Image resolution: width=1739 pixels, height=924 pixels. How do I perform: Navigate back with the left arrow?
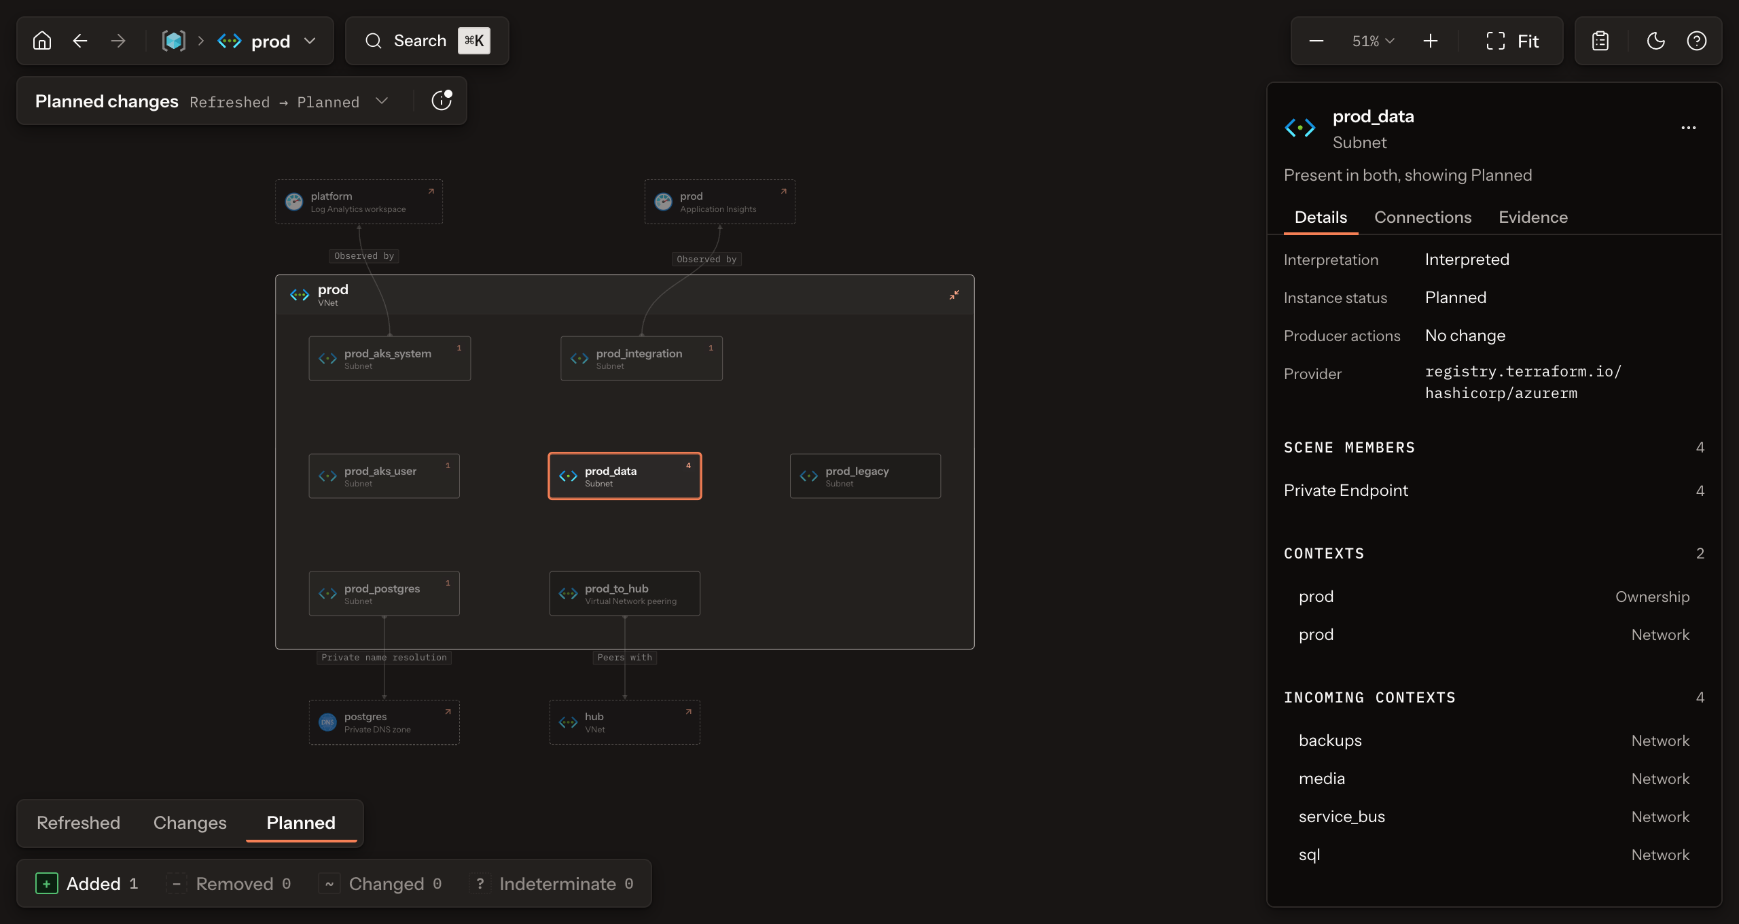pos(80,41)
